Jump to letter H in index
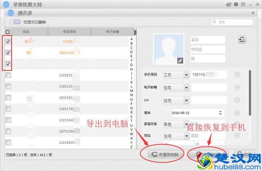Image resolution: width=262 pixels, height=171 pixels. (x=131, y=69)
